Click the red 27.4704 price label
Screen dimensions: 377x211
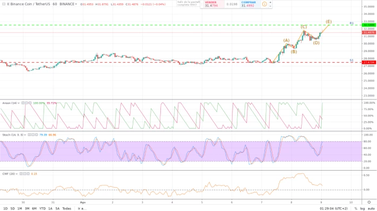click(x=369, y=62)
